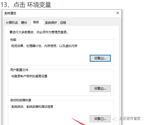Click the 要进行大多数更改 admin notice
Viewport: 145px width, 125px height.
[x=39, y=32]
